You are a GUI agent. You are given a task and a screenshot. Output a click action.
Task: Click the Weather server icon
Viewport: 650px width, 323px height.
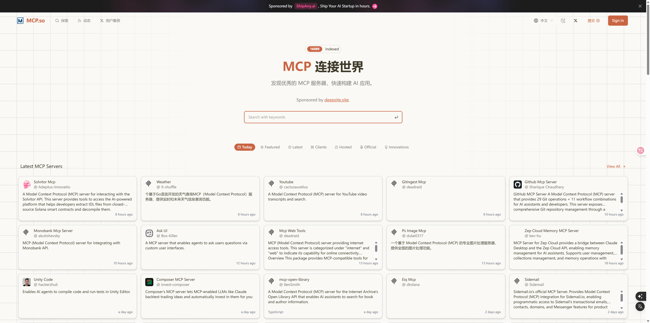[x=149, y=183]
